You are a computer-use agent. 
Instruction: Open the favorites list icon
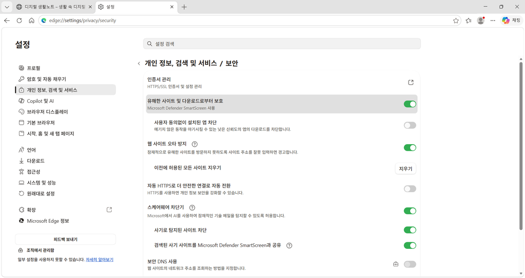pos(469,20)
